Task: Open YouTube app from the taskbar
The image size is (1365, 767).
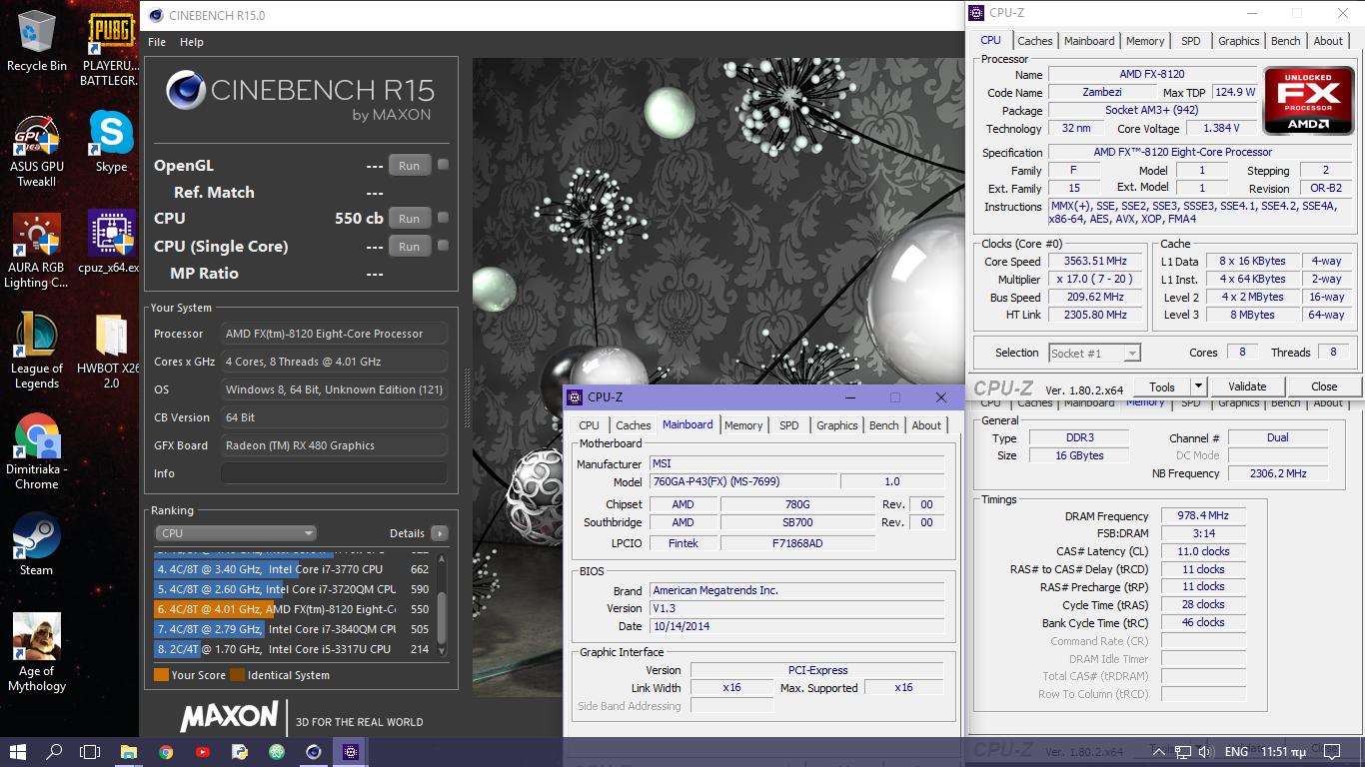Action: pos(203,752)
